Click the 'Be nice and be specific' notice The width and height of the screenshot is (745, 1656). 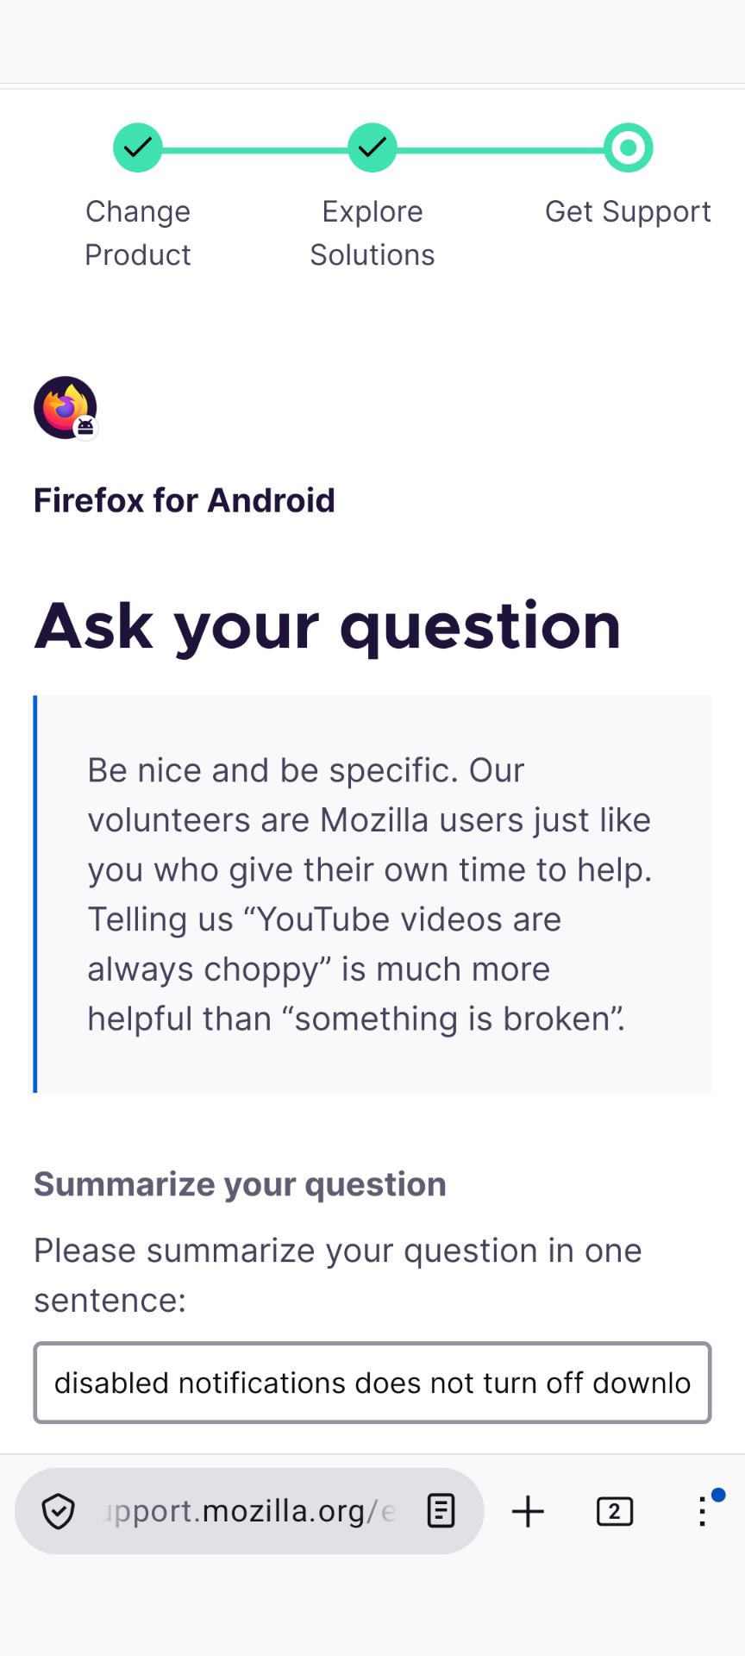(372, 894)
